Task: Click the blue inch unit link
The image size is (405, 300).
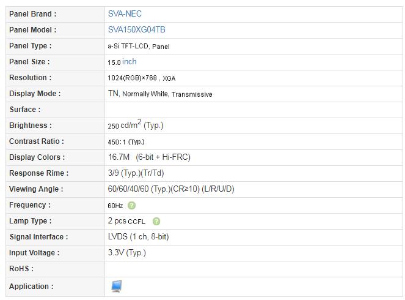Action: point(129,62)
